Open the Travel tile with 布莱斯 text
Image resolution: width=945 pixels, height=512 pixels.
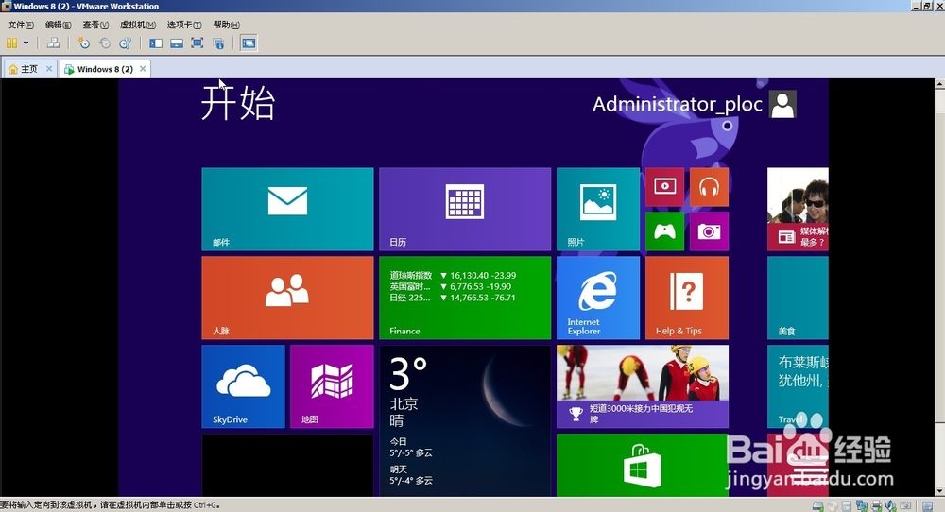pos(798,386)
